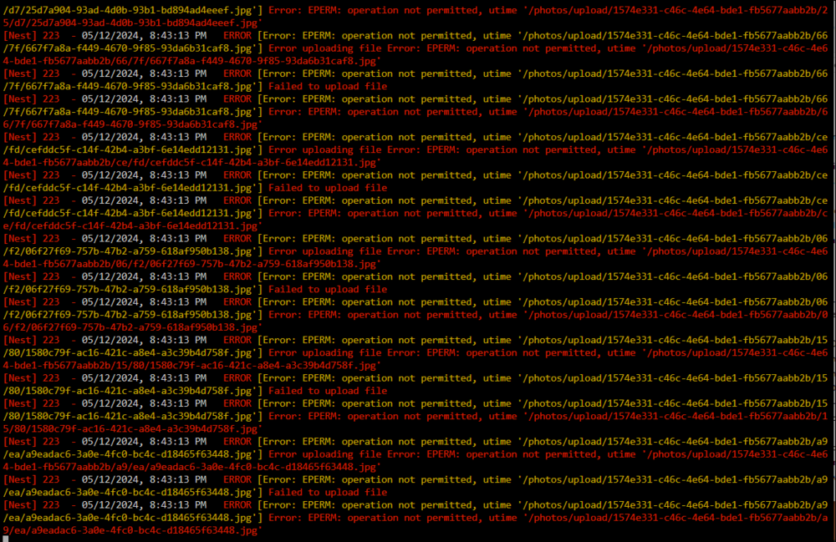The width and height of the screenshot is (836, 542).
Task: Click red line starting '5/d7/25d7a904-93ad'
Action: [x=132, y=23]
